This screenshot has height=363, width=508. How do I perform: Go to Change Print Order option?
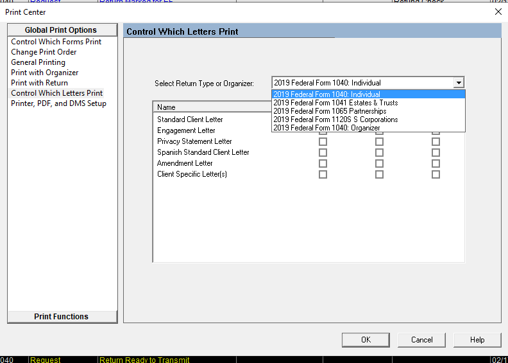point(44,52)
